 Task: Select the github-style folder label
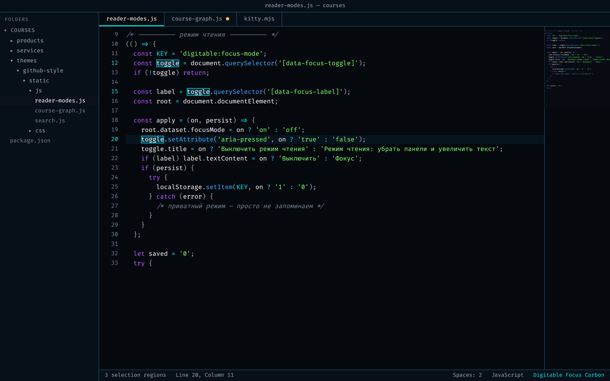[x=43, y=70]
